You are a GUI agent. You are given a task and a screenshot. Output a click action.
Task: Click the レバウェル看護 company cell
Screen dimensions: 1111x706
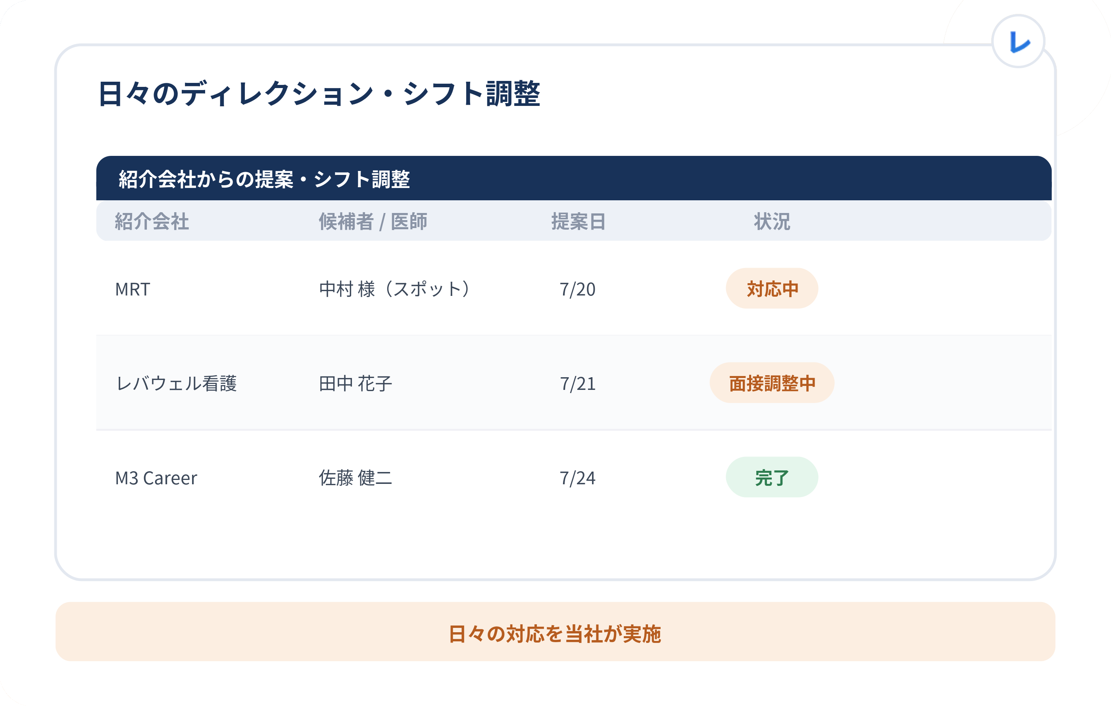point(176,383)
